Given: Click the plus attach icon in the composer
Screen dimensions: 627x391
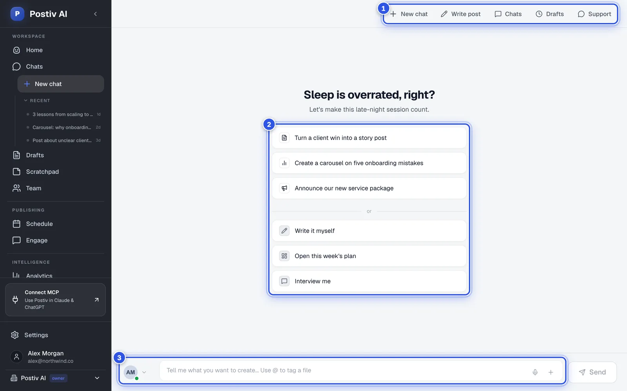Looking at the screenshot, I should point(551,372).
